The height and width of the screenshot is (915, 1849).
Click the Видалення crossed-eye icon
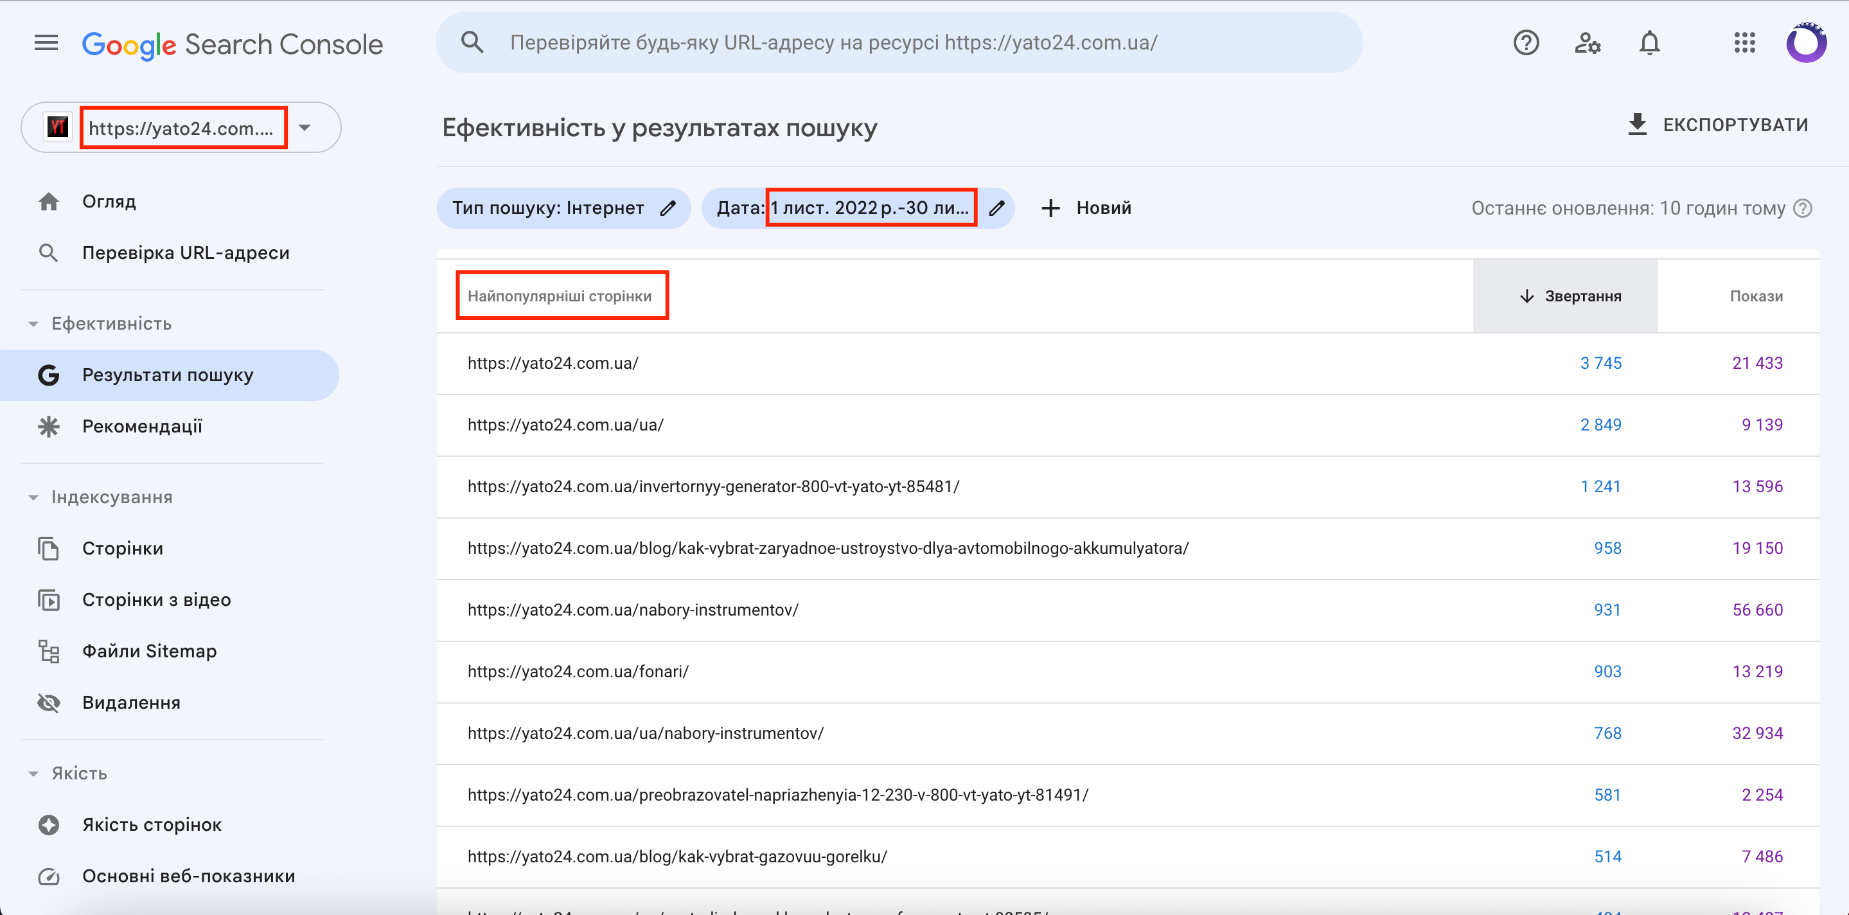click(x=48, y=702)
